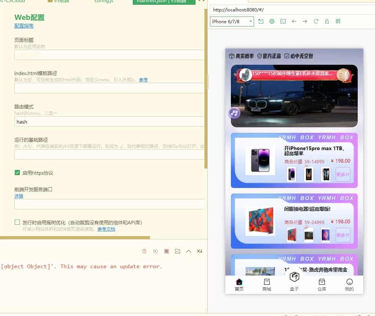This screenshot has width=375, height=316.
Task: Click the red stop icon in console panel
Action: (x=167, y=251)
